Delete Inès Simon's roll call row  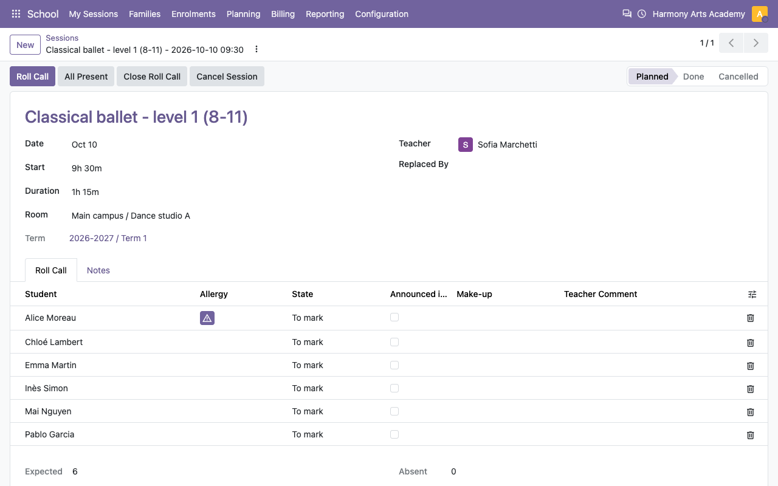click(x=751, y=389)
